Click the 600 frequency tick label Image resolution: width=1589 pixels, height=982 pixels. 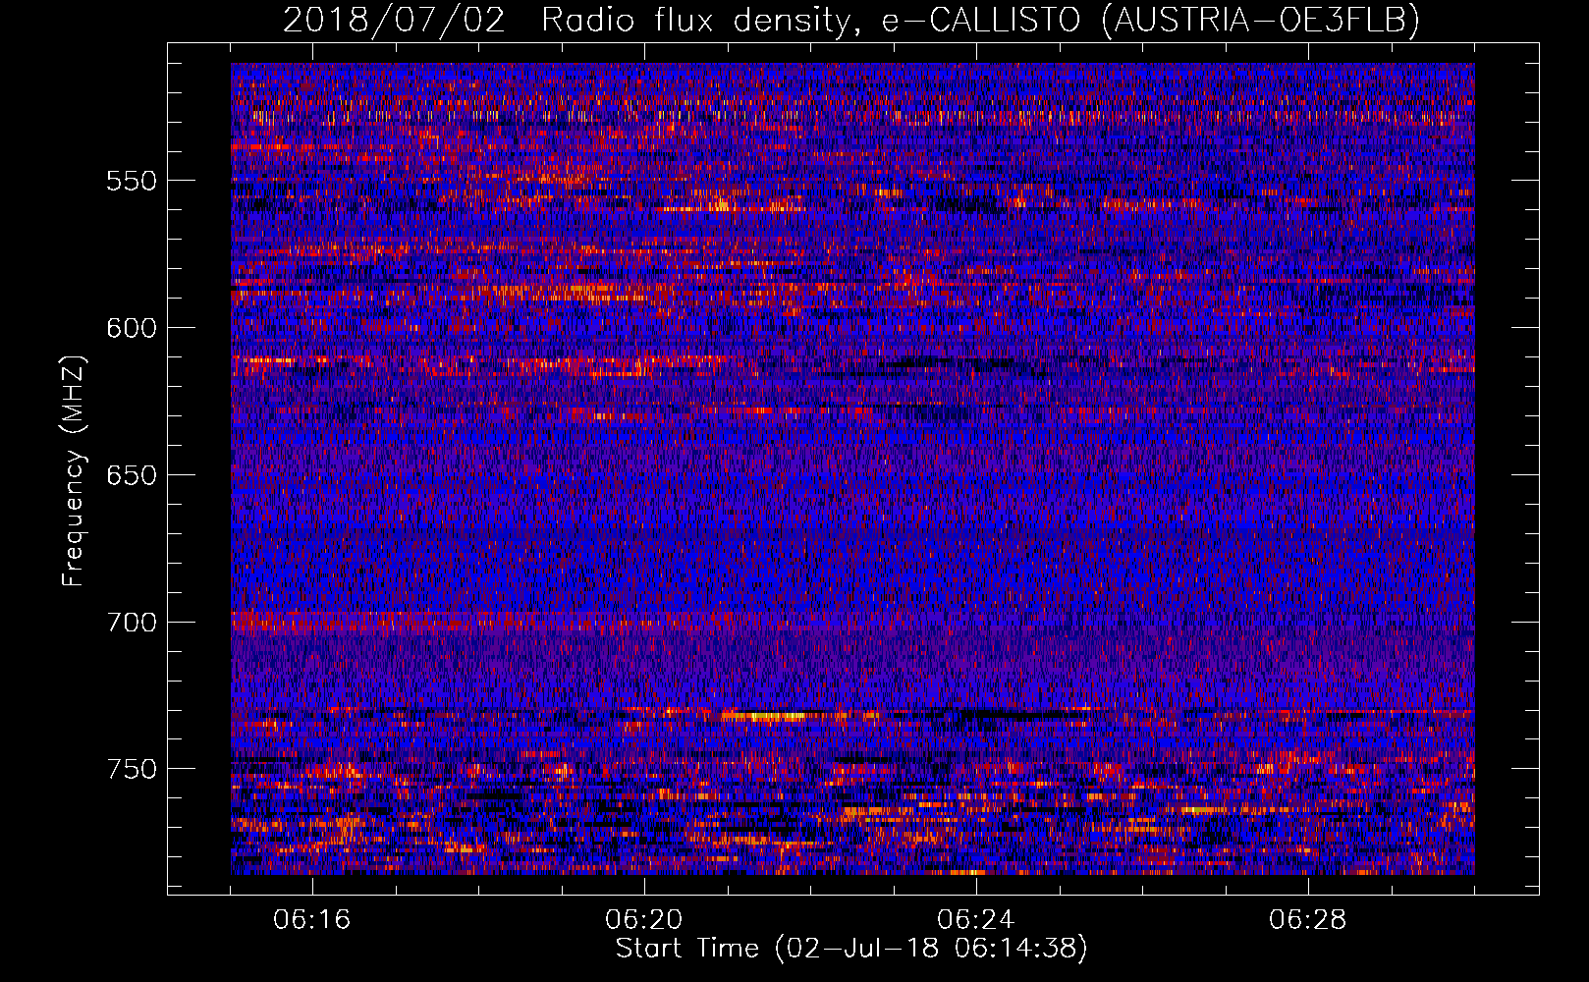point(132,328)
